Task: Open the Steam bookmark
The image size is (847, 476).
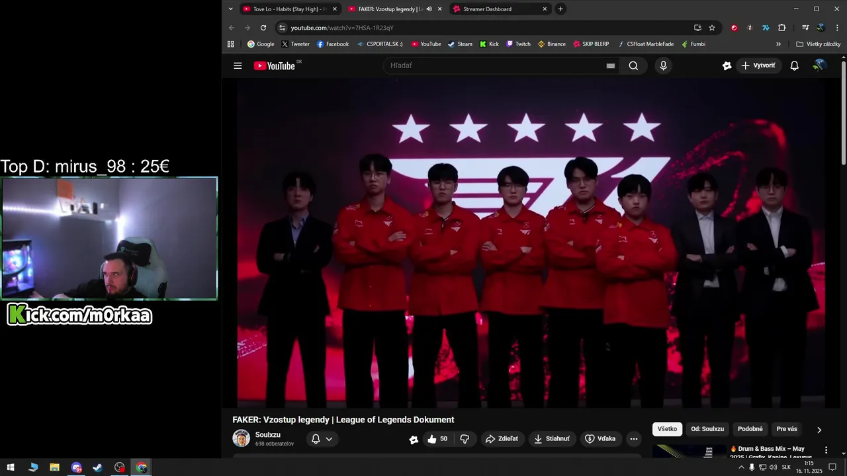Action: coord(460,44)
